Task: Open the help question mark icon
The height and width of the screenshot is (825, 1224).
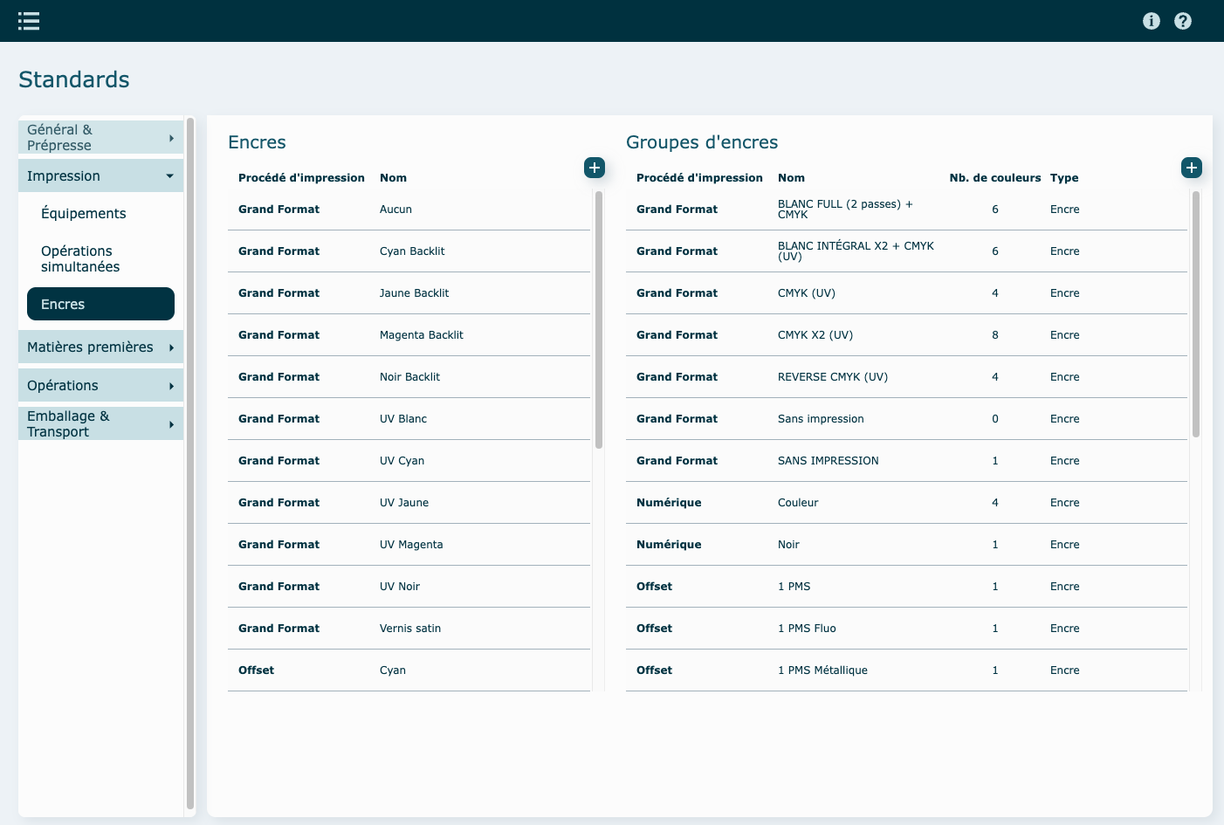Action: (x=1182, y=21)
